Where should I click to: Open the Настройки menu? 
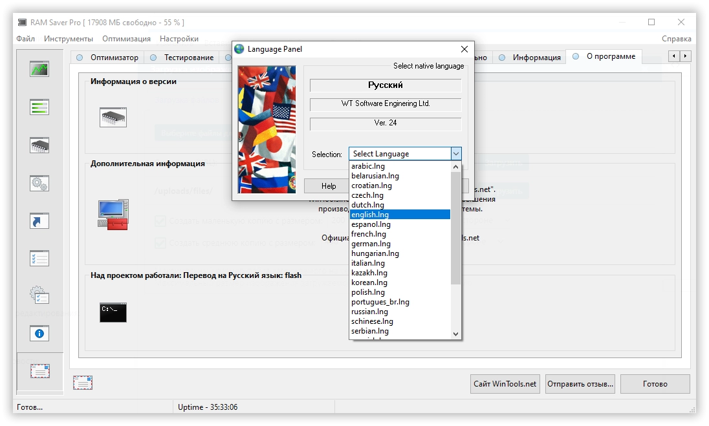[x=179, y=38]
